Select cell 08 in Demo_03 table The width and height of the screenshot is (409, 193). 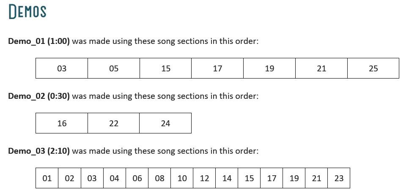pyautogui.click(x=159, y=178)
